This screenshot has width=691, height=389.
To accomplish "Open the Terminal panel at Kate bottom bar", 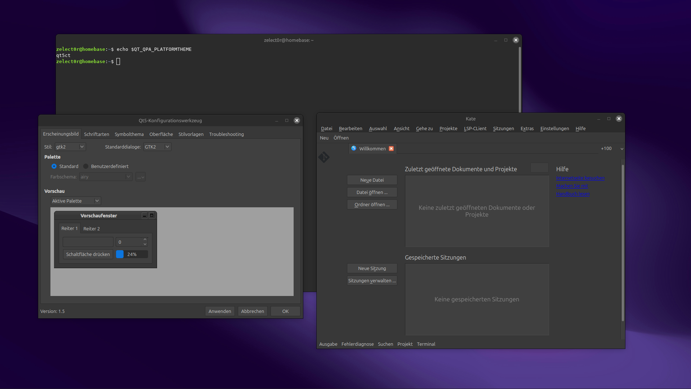I will pos(426,344).
